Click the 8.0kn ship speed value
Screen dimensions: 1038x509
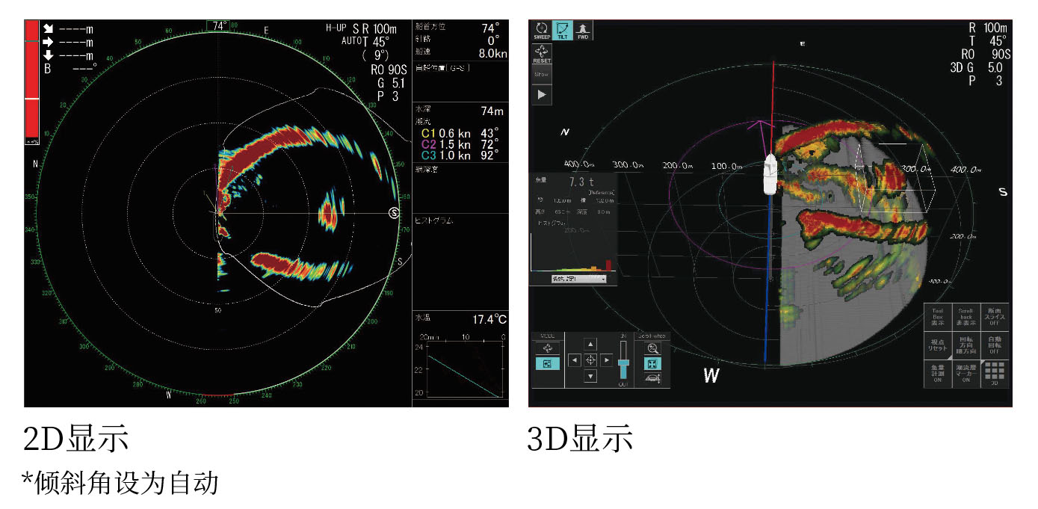(x=492, y=54)
